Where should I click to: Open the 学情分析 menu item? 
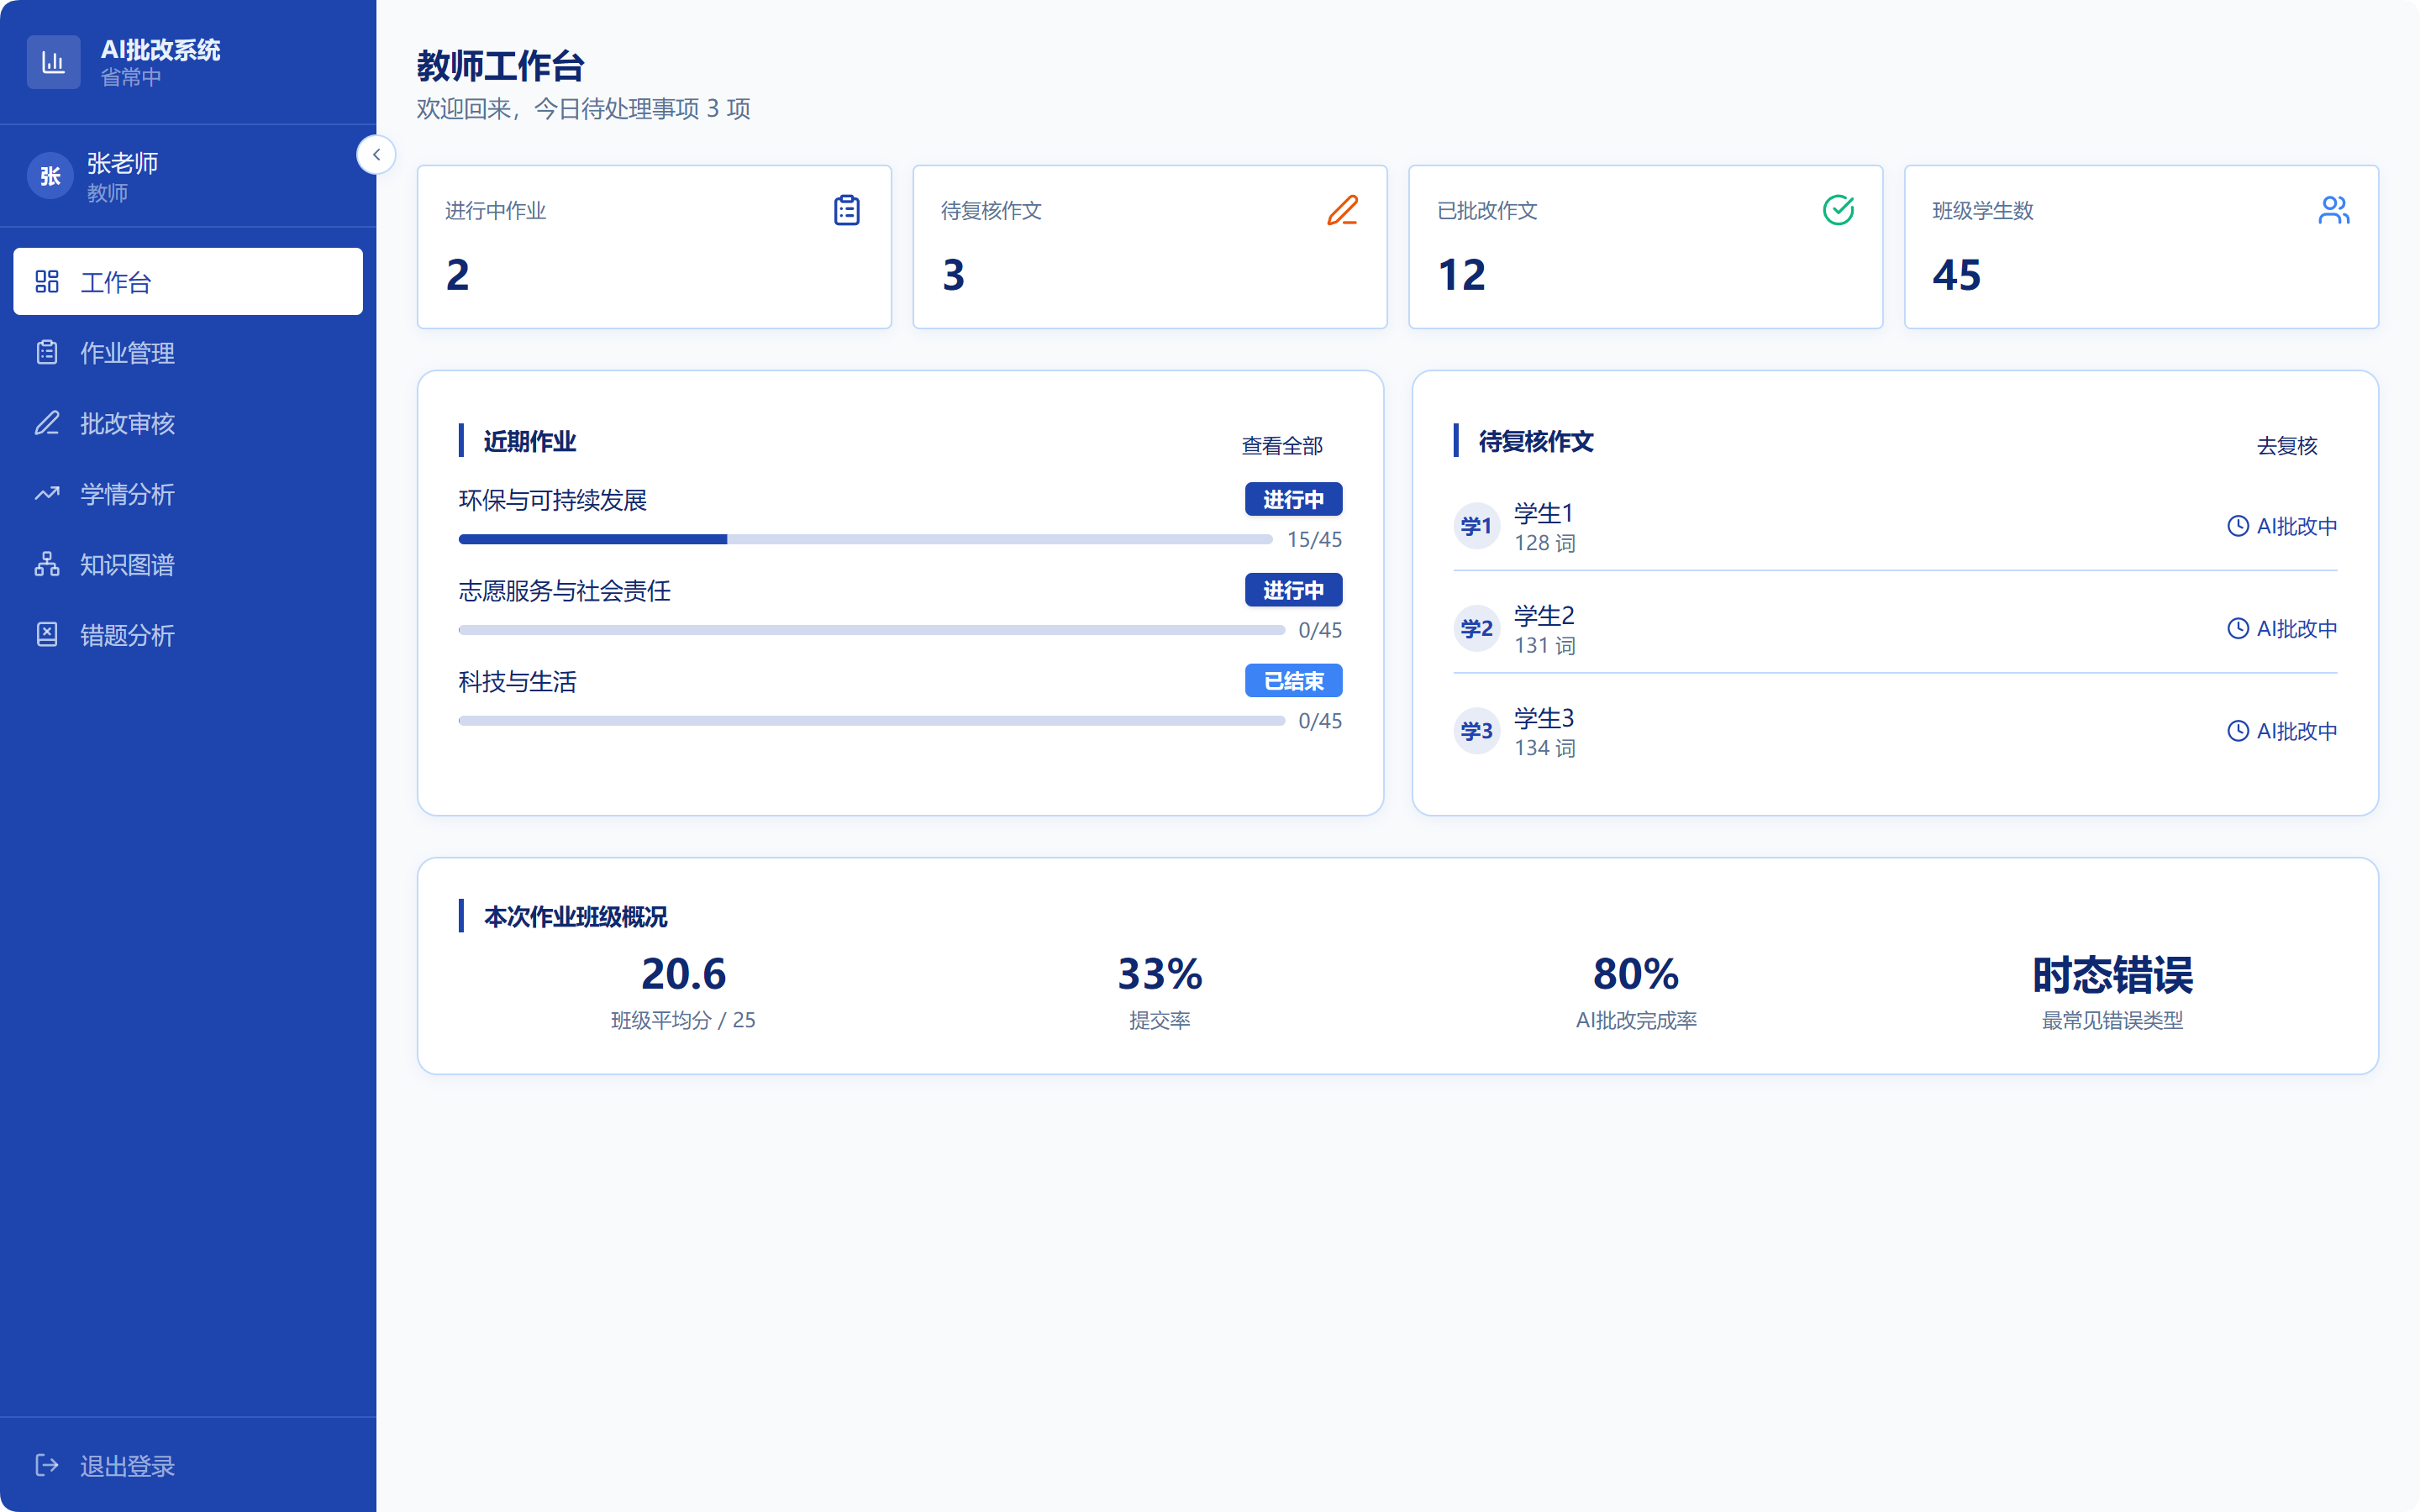[x=188, y=493]
